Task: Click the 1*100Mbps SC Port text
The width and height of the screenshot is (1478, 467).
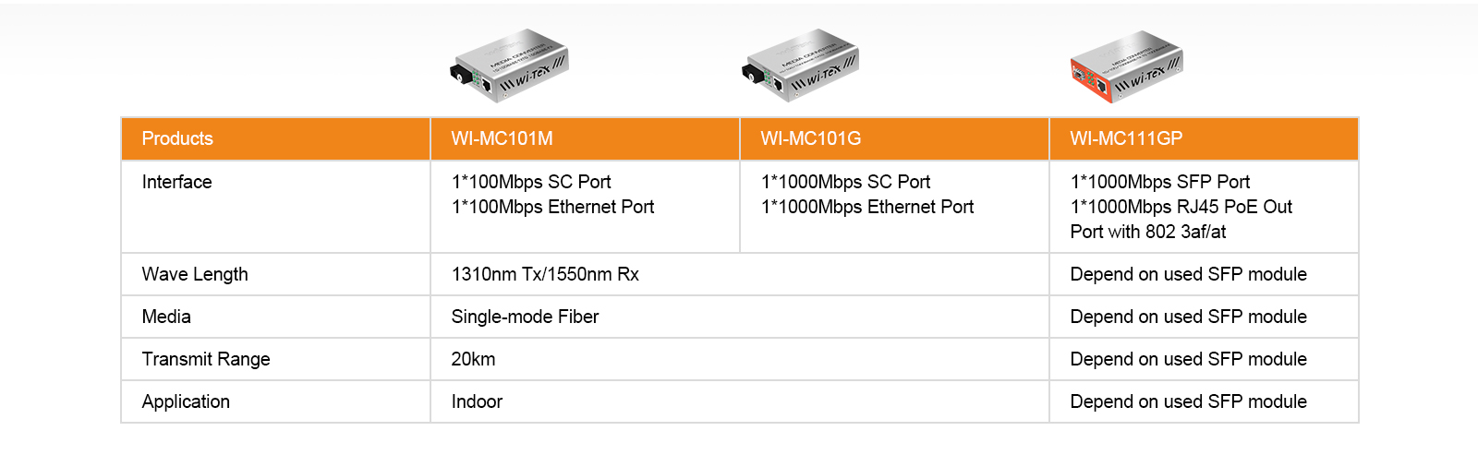Action: tap(531, 182)
